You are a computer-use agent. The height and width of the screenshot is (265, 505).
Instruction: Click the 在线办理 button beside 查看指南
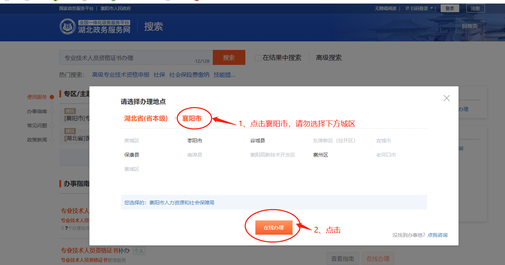pyautogui.click(x=378, y=259)
